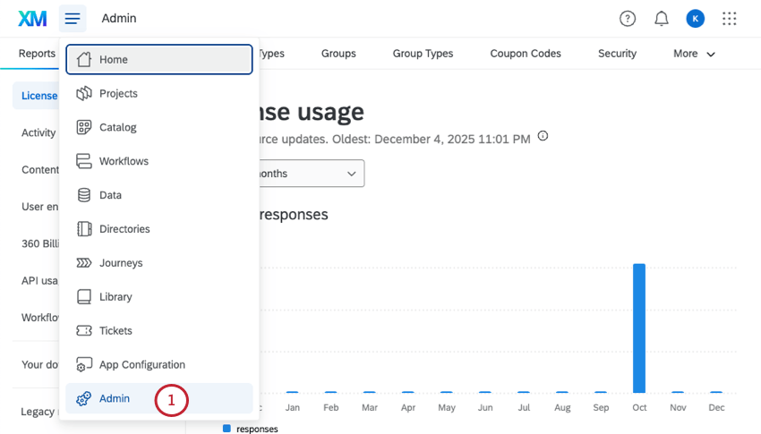Screen dimensions: 761x434
Task: Choose Admin in the navigation menu
Action: [x=115, y=398]
